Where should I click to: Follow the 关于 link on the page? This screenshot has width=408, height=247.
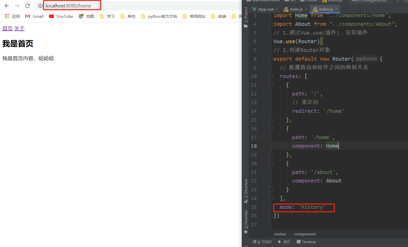[x=19, y=28]
